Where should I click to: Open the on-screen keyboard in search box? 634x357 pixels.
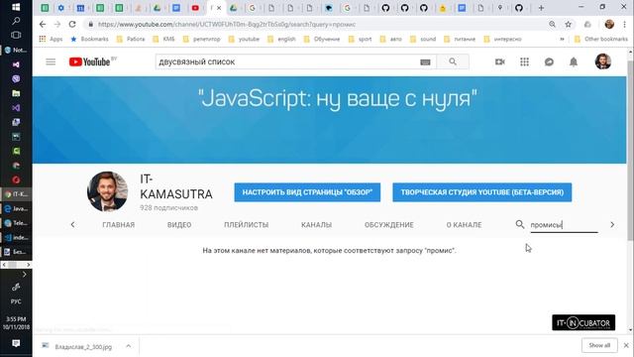coord(425,62)
